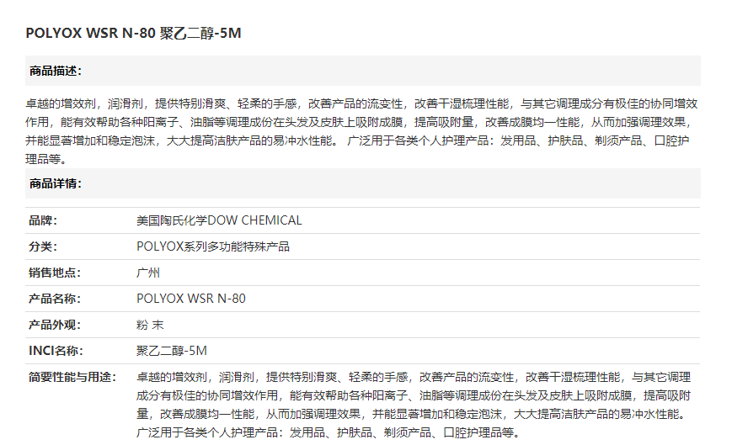This screenshot has height=445, width=748.
Task: Select the 销售地点 label
Action: tap(55, 273)
